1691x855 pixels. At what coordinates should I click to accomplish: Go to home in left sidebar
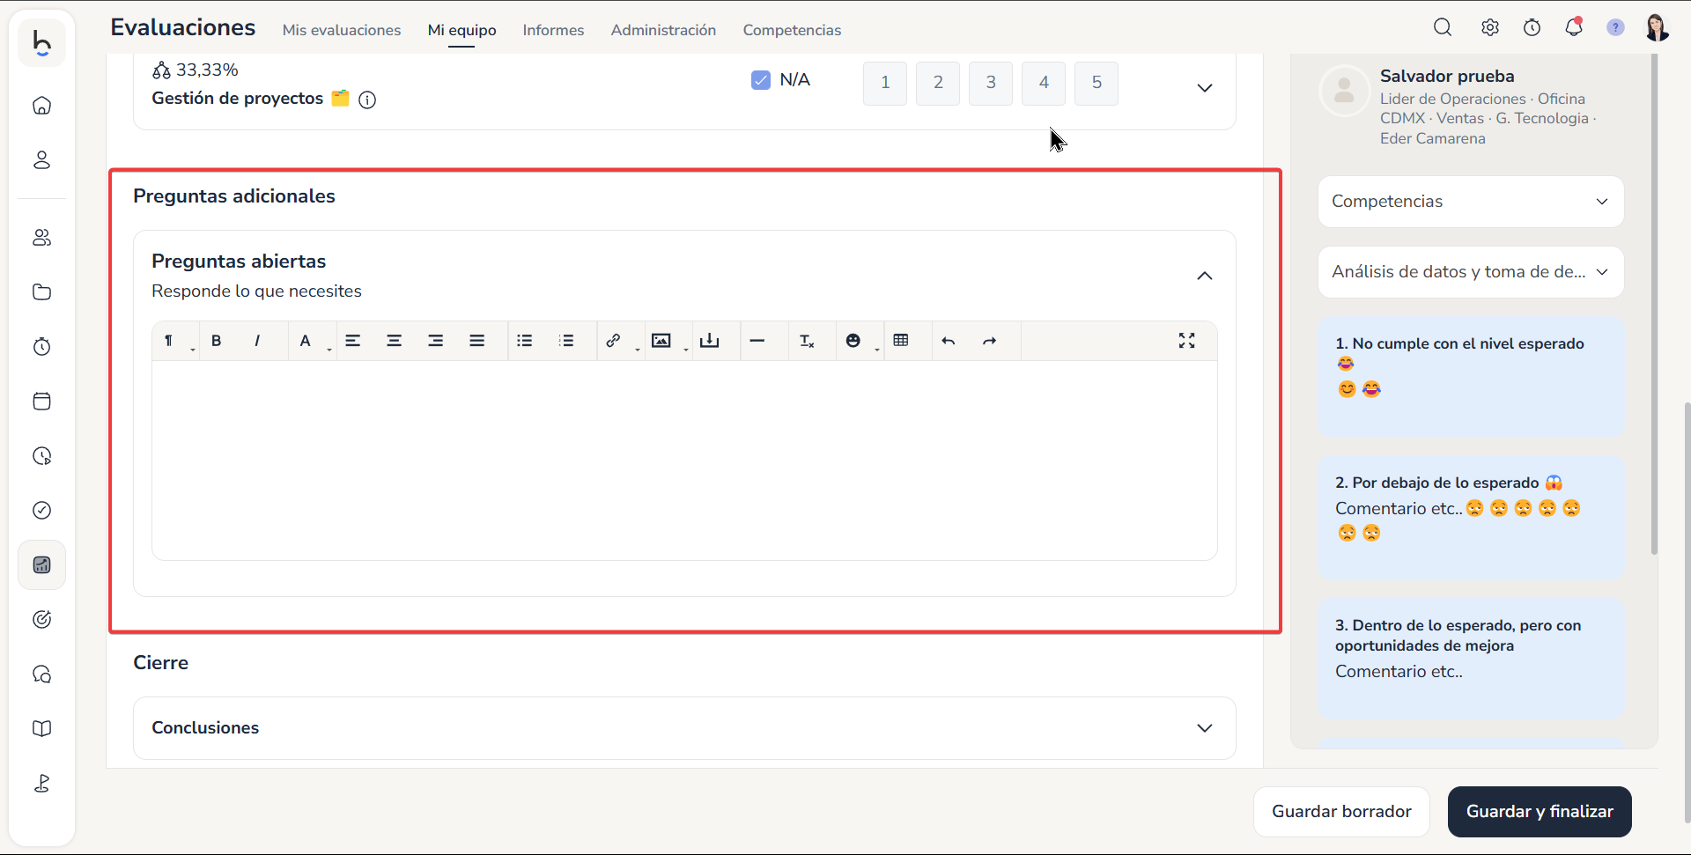point(42,106)
